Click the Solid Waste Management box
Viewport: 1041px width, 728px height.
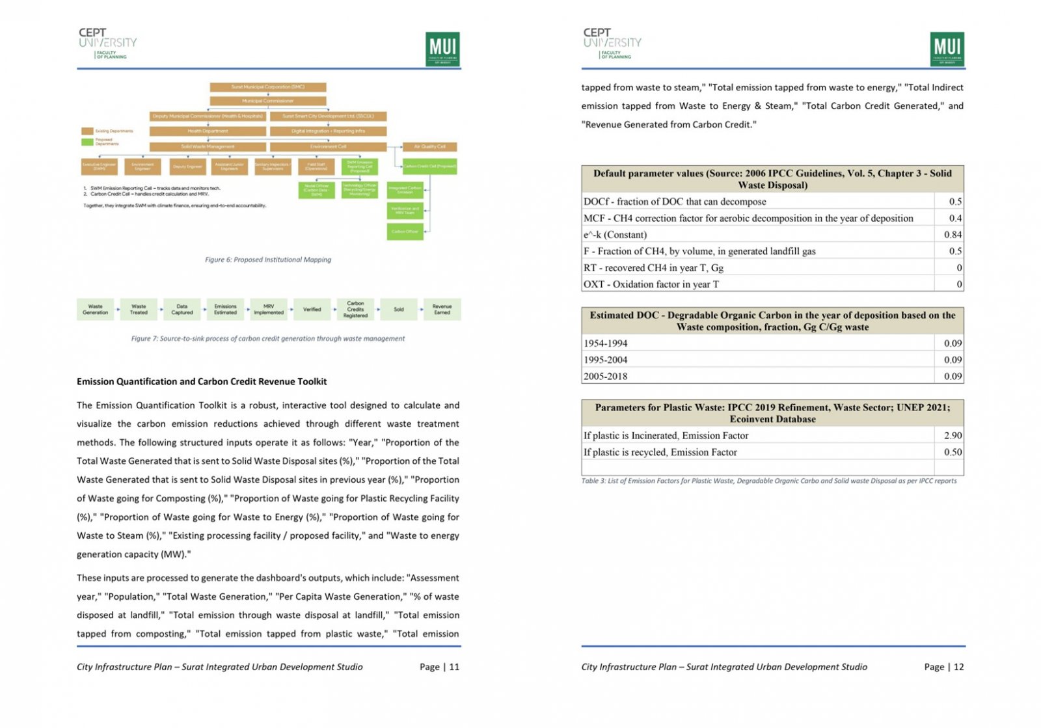208,146
